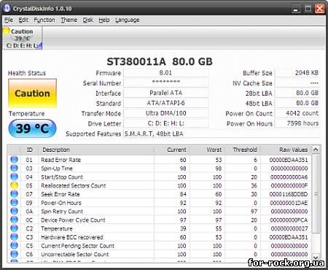Click the 39 °C temperature indicator

click(x=32, y=128)
